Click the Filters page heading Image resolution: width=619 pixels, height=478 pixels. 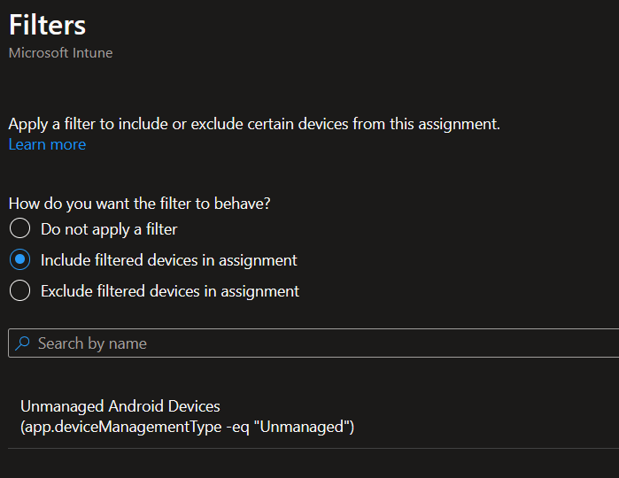[48, 25]
